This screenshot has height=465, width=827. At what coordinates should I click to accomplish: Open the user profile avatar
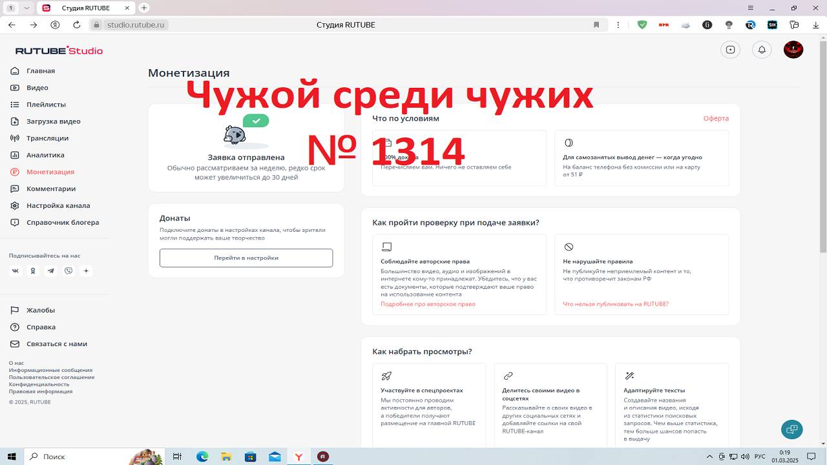coord(793,50)
